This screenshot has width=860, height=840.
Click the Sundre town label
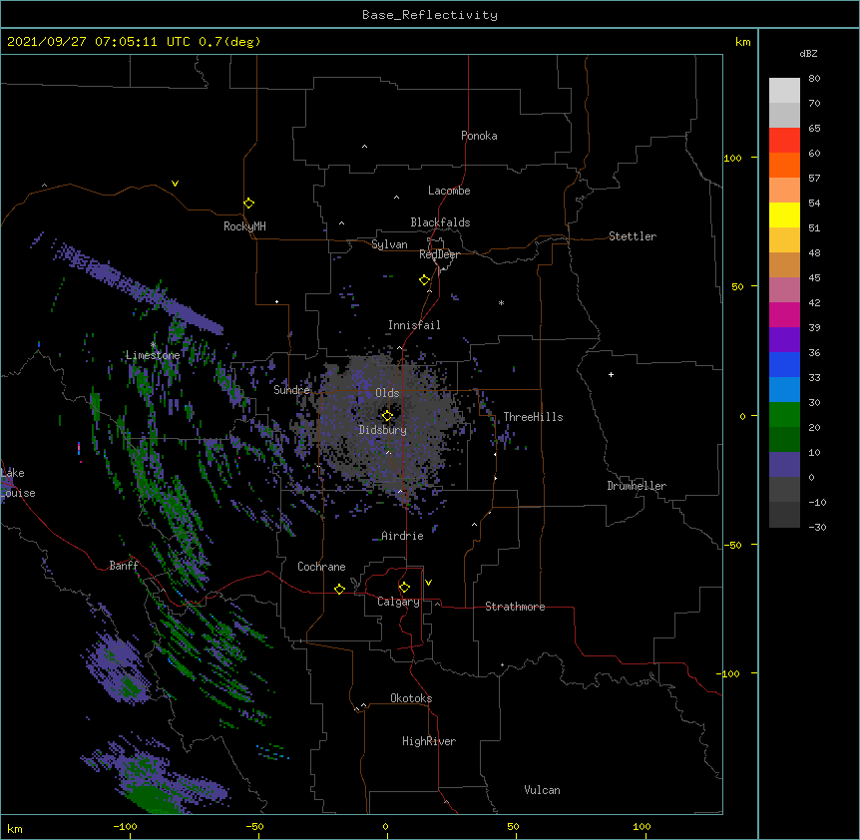(291, 390)
